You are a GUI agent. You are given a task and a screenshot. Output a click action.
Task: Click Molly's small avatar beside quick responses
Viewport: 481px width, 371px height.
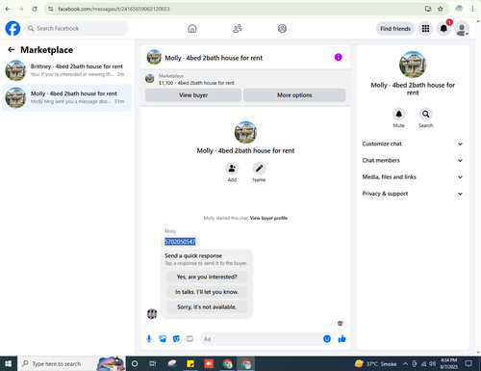(x=152, y=313)
